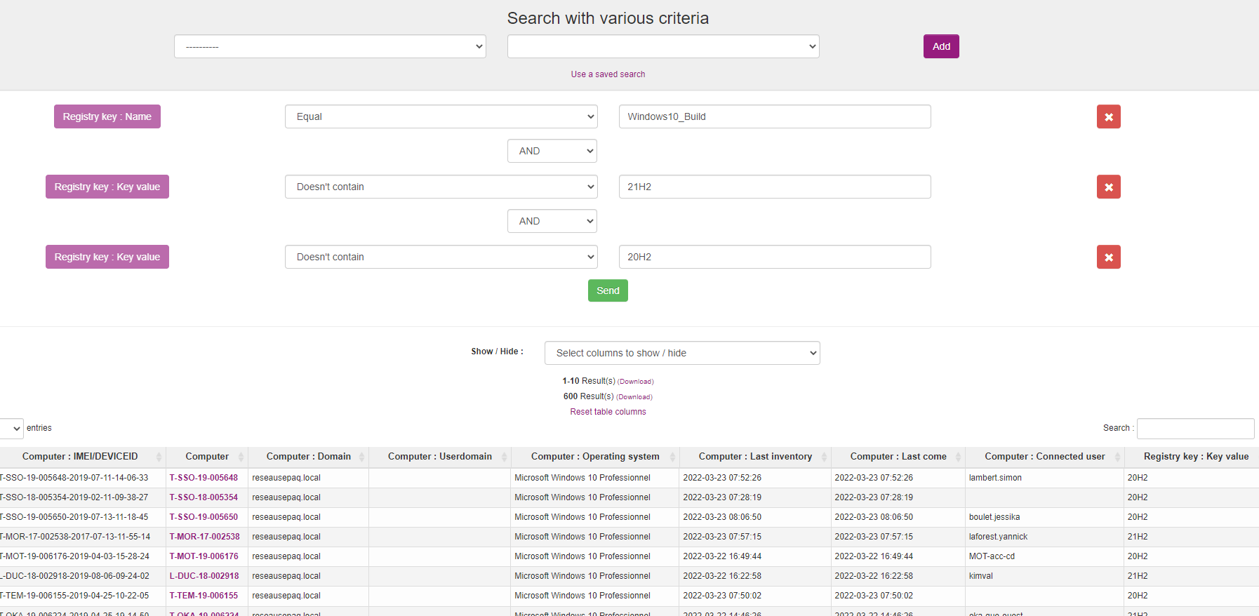Open computer L-DUC-18-002918 link
Viewport: 1259px width, 616px height.
pos(204,576)
